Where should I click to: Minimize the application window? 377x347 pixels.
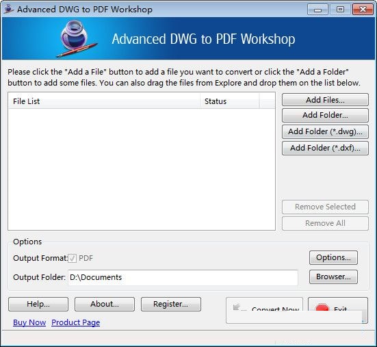(317, 10)
